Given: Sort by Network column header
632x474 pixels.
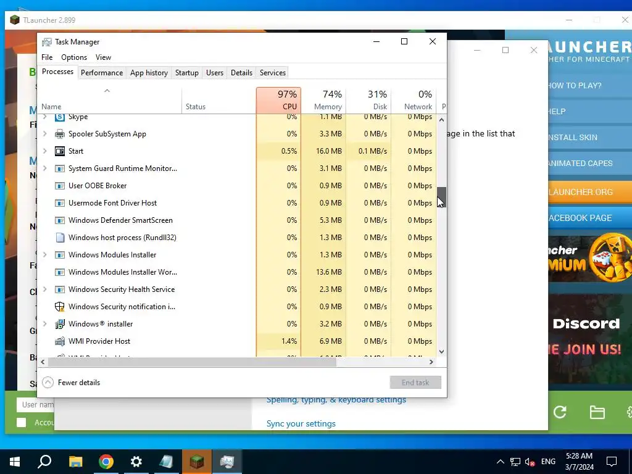Looking at the screenshot, I should tap(414, 99).
